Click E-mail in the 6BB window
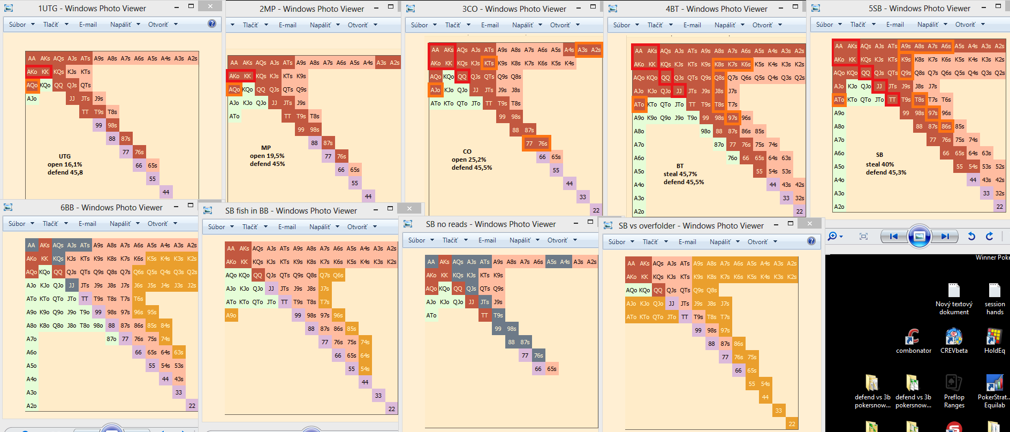1010x432 pixels. (87, 223)
